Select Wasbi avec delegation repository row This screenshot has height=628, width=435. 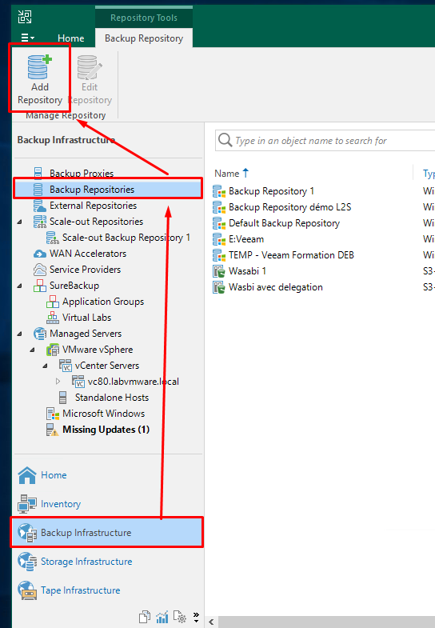(x=276, y=287)
